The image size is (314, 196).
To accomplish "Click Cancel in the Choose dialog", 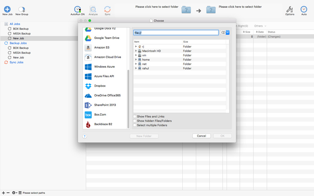I will (202, 136).
